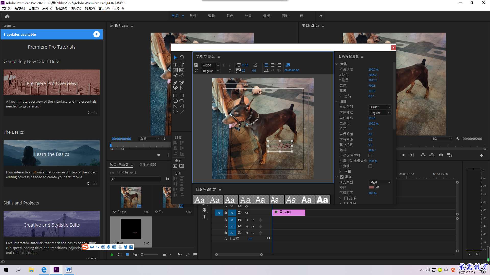
Task: Uncheck the Fill (填充) checkbox
Action: (342, 177)
